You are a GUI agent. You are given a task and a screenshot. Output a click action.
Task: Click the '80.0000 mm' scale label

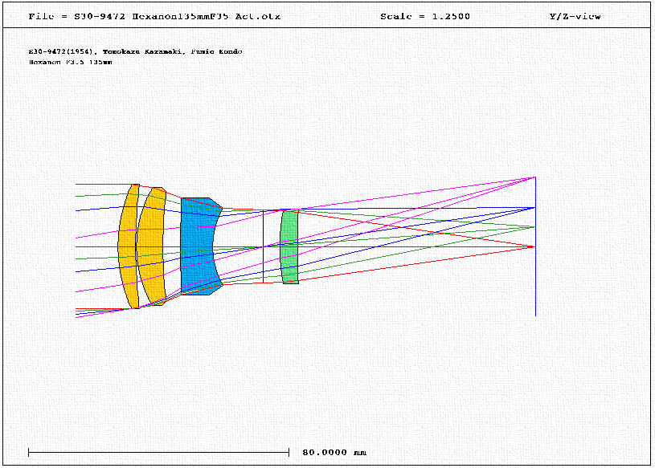click(x=334, y=453)
